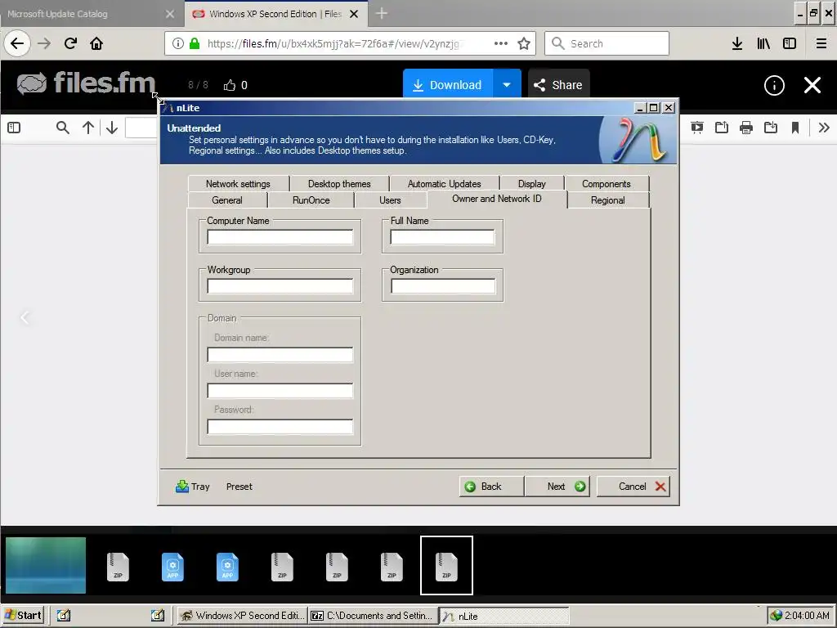Click the Back button in nLite

(491, 487)
